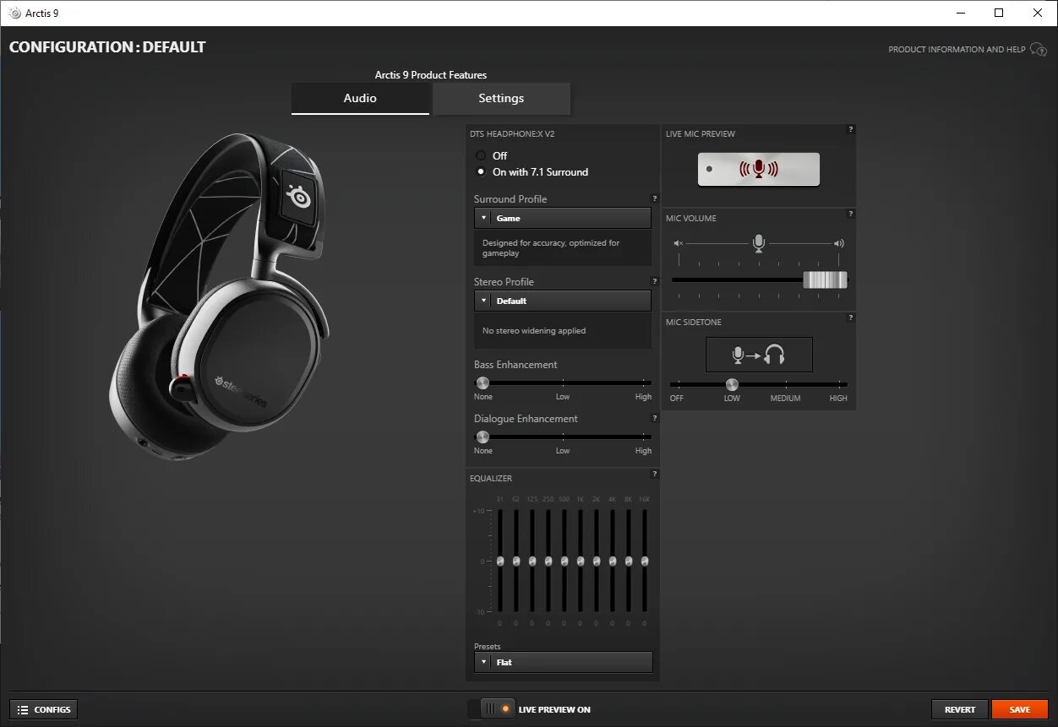Click the microphone icon above mic volume slider
This screenshot has width=1058, height=727.
758,243
